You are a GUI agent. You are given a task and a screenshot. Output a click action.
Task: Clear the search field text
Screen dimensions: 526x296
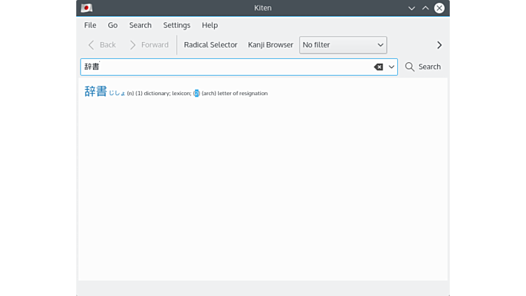click(378, 67)
